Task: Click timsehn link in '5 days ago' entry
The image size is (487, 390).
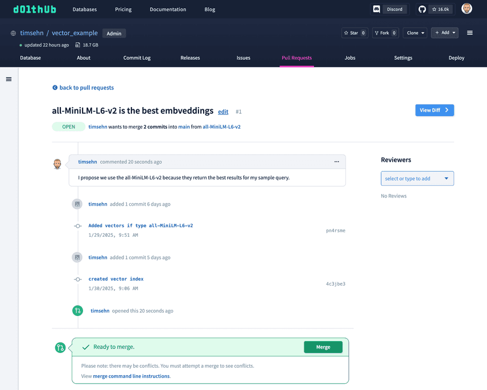Action: tap(98, 257)
